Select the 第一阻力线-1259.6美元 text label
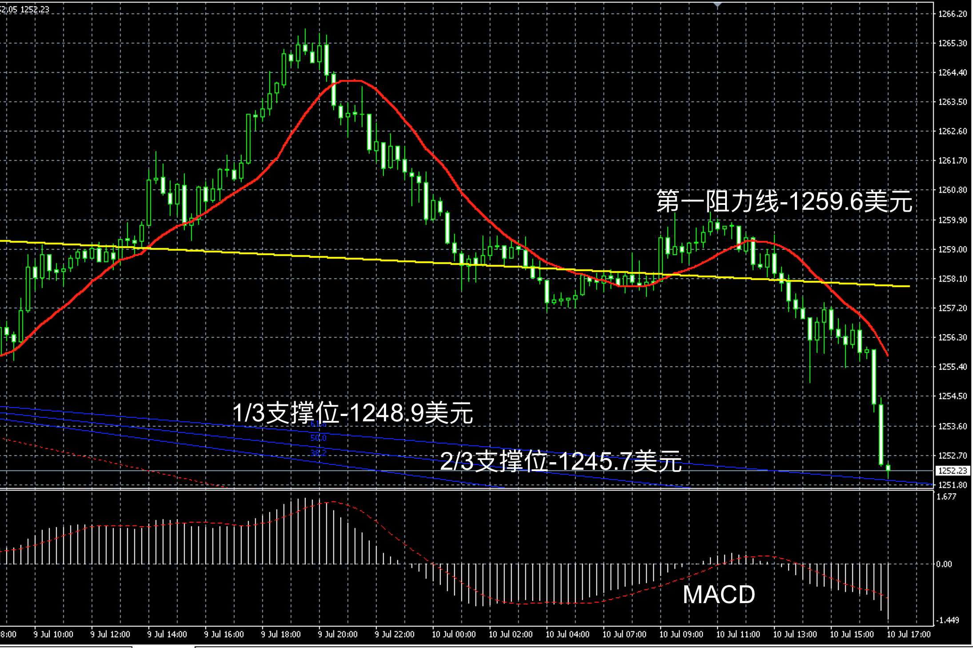Screen dimensions: 973x648 pos(784,201)
